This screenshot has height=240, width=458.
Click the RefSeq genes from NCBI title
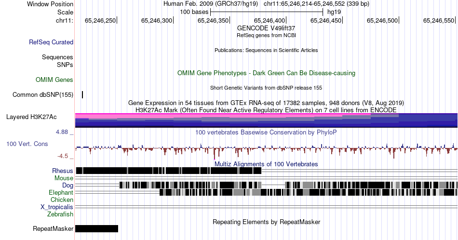click(266, 35)
